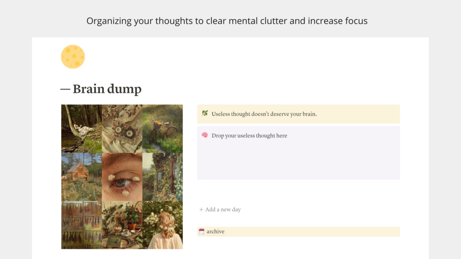The image size is (461, 259).
Task: Open the cassette tape on fabric photo
Action: 122,129
